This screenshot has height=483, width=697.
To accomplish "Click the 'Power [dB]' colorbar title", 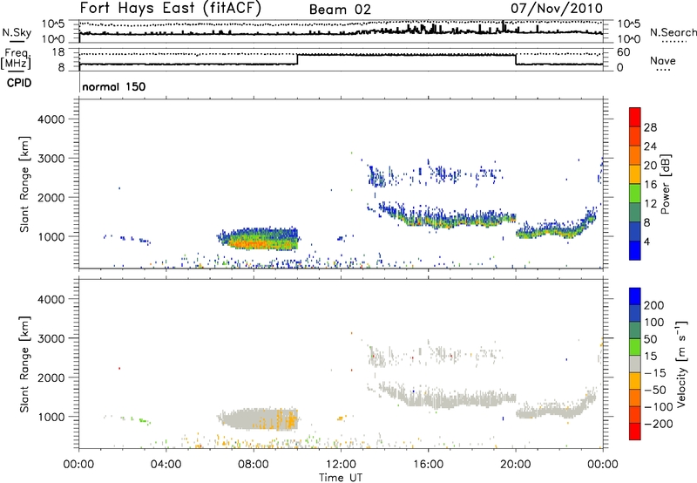I will tap(666, 184).
